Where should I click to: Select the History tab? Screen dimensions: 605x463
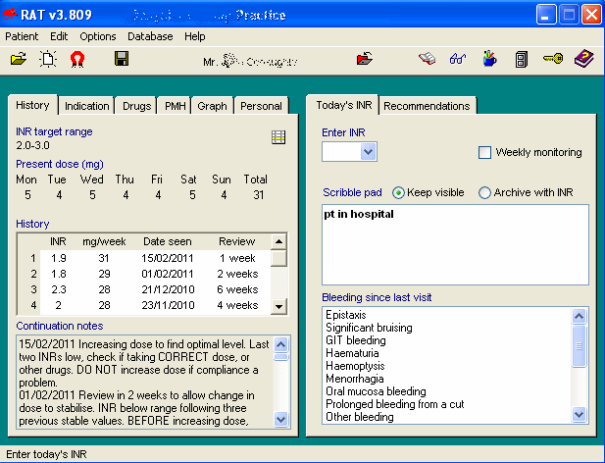tap(32, 105)
